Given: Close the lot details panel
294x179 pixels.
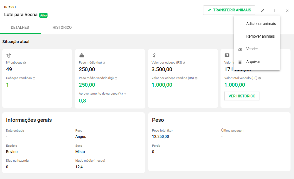Looking at the screenshot, I should (287, 10).
